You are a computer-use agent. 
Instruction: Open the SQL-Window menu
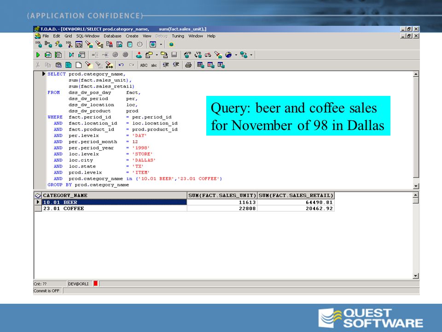point(88,36)
